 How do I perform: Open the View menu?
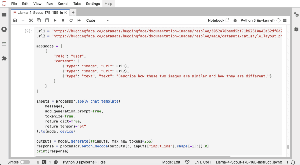37,4
